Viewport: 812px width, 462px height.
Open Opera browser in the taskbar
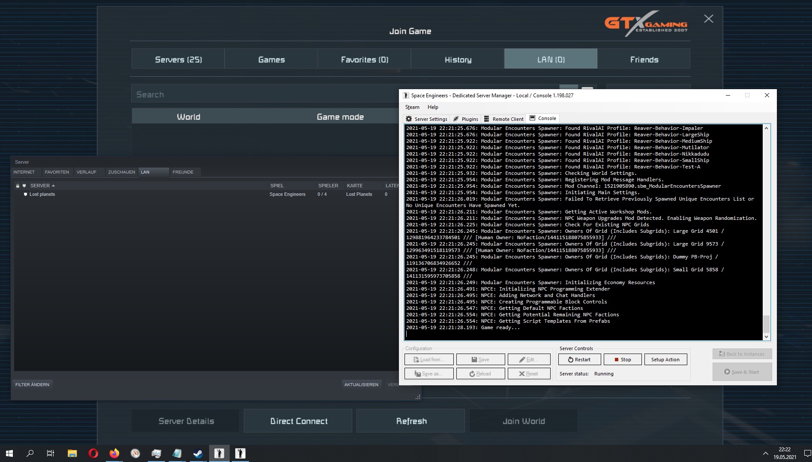93,453
